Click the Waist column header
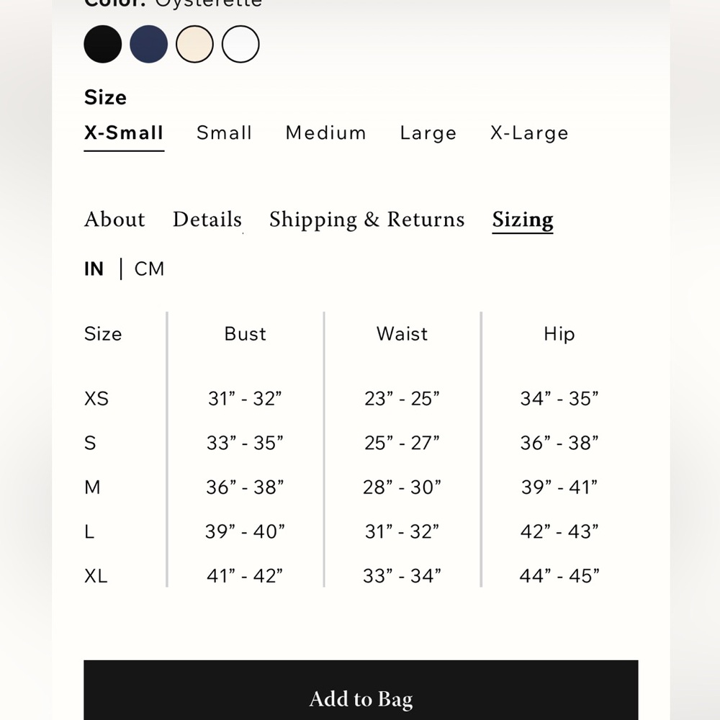Viewport: 720px width, 720px height. point(402,334)
